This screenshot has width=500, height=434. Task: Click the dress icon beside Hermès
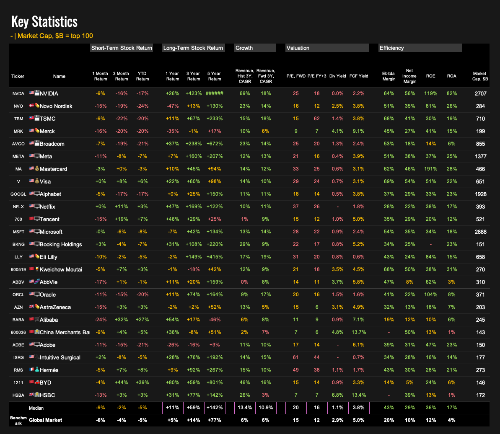pos(37,369)
